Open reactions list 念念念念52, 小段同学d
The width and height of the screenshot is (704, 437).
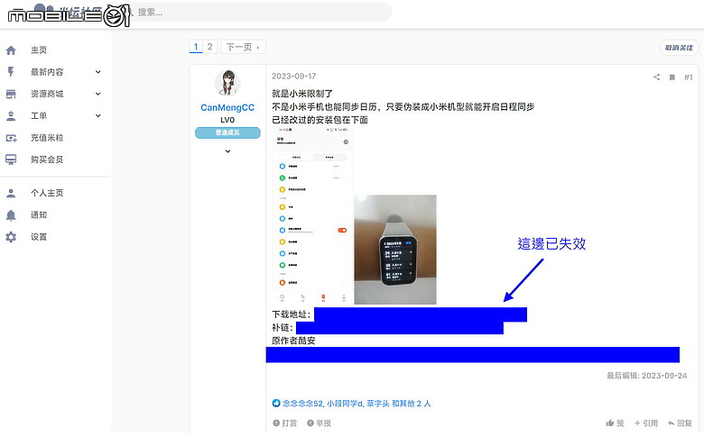[x=357, y=404]
